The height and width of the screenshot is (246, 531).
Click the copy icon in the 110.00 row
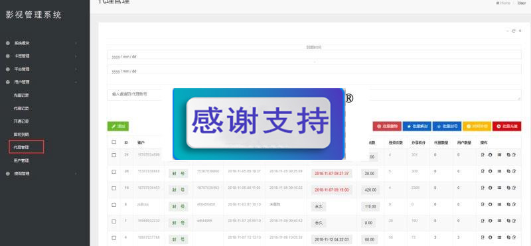pos(508,204)
